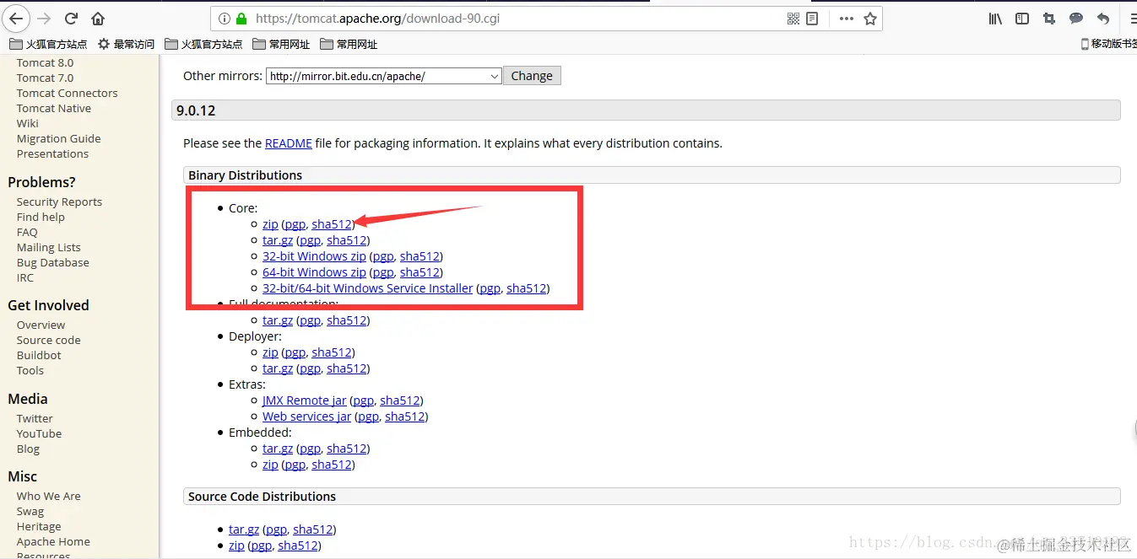Screen dimensions: 1137x559
Task: Open the 移动版书签 mobile bookmarks item
Action: coord(1108,44)
